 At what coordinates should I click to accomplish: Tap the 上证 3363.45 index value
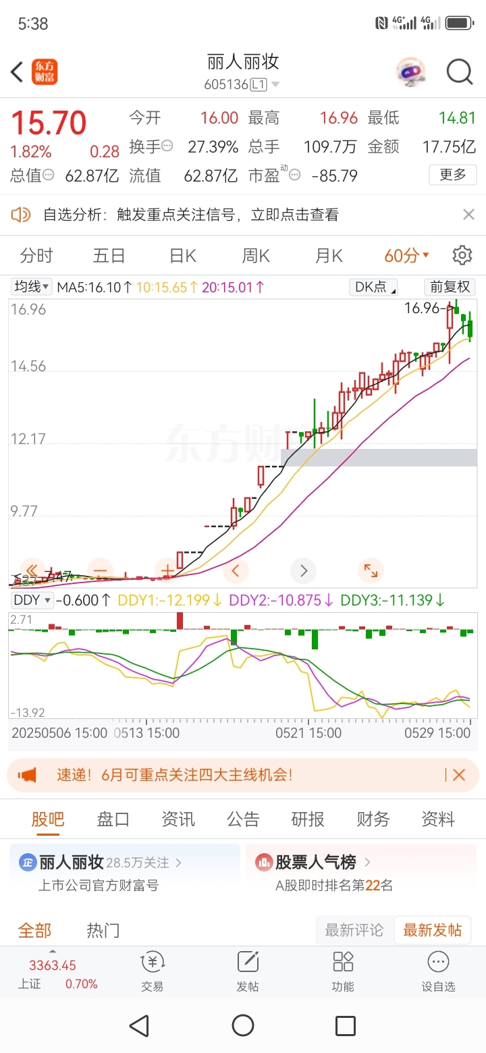click(53, 966)
